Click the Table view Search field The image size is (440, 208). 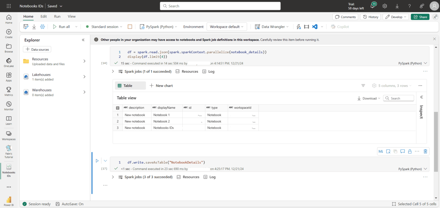(x=398, y=98)
